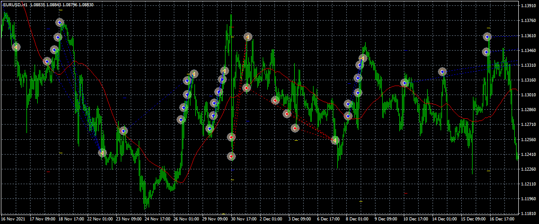
Task: Click the 8 Dec 01:00 time label
Action: (358, 220)
